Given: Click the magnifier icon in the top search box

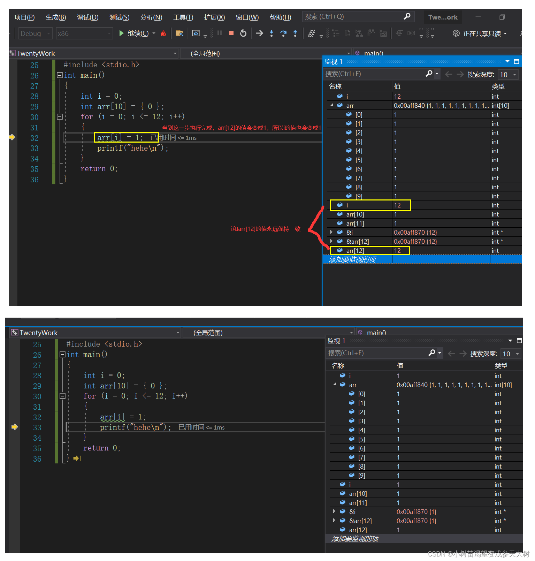Looking at the screenshot, I should coord(407,16).
